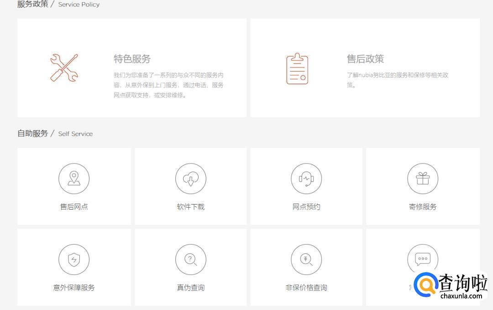Click the cloud download icon
This screenshot has height=310, width=493.
pyautogui.click(x=190, y=179)
